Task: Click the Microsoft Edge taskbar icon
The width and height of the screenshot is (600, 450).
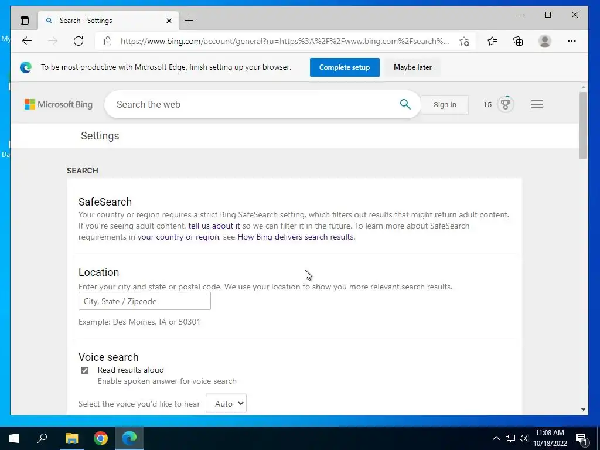Action: point(129,438)
